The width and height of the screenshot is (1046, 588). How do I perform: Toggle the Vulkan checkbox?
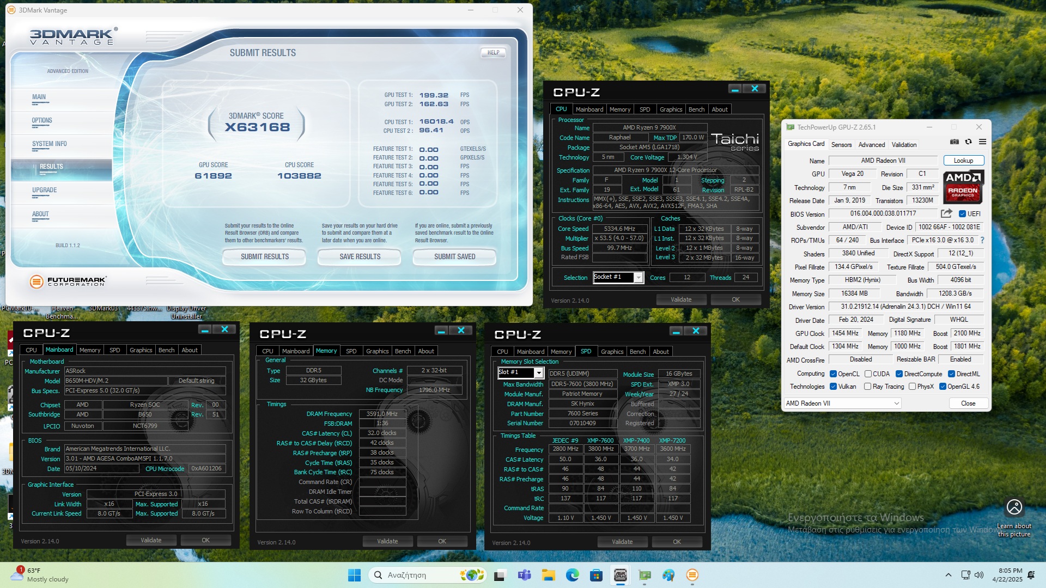[x=833, y=387]
